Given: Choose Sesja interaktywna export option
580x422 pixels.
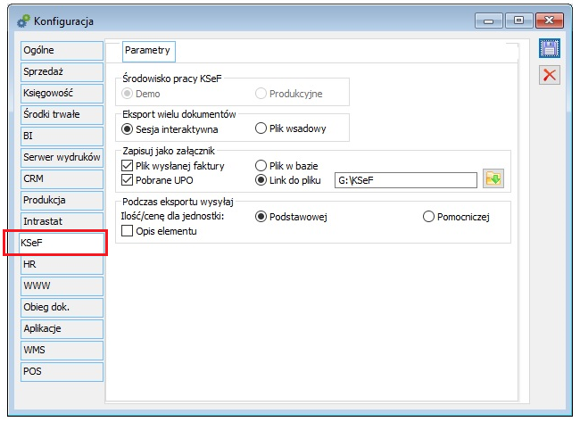Looking at the screenshot, I should 127,129.
